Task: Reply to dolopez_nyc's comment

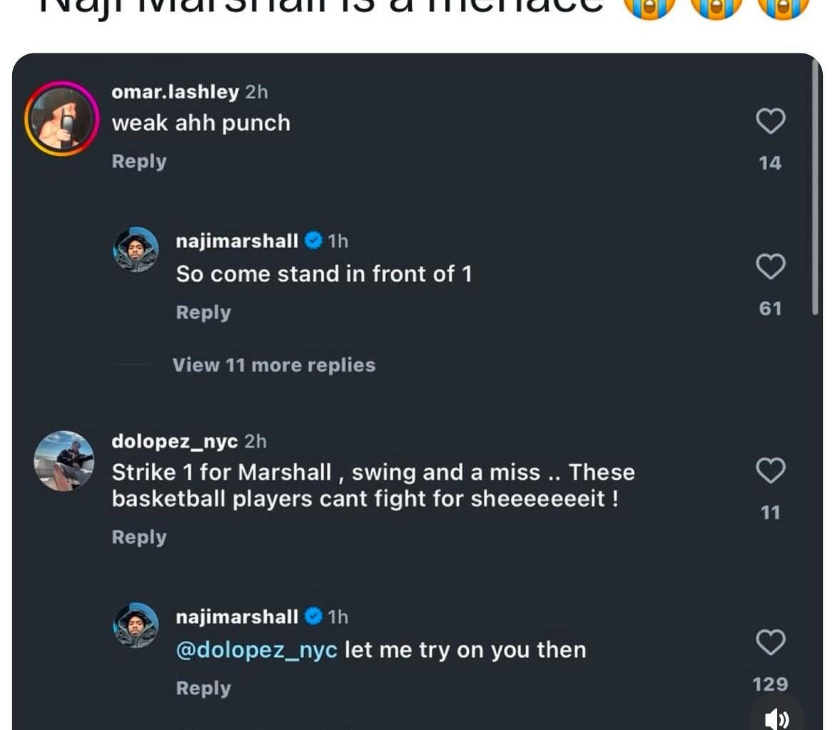Action: tap(138, 537)
